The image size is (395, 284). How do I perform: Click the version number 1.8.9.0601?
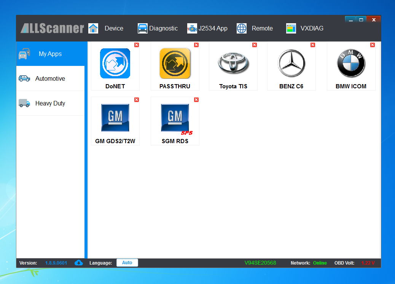click(x=56, y=263)
